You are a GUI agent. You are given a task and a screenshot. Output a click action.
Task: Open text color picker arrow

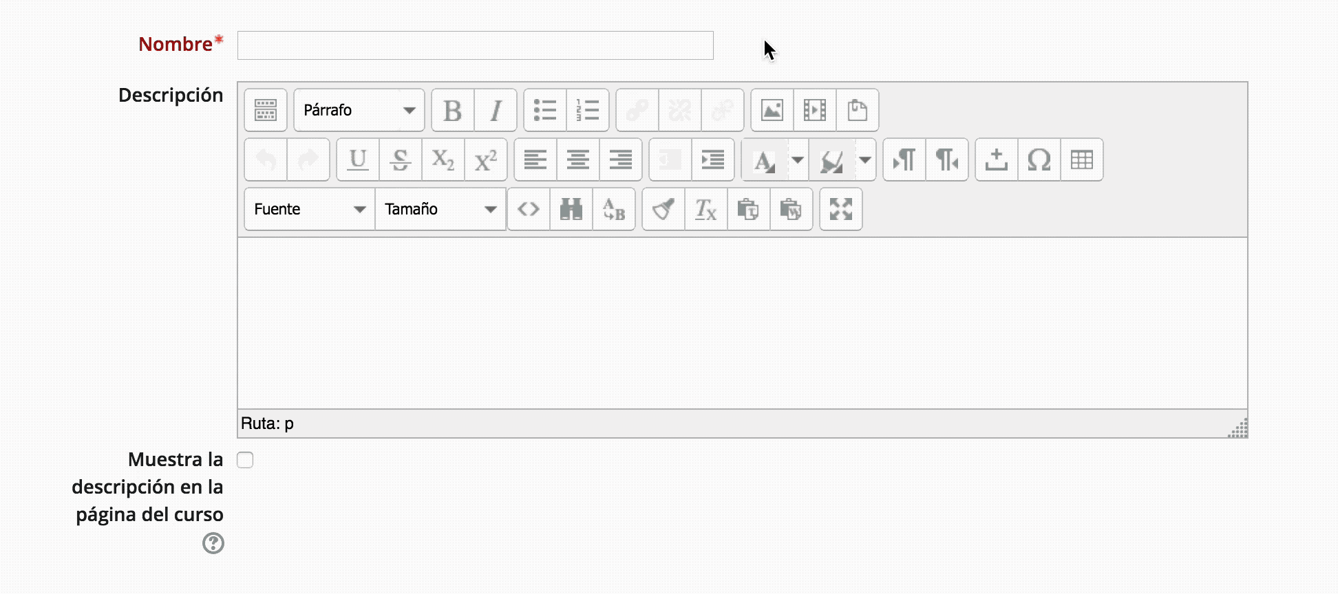[797, 159]
